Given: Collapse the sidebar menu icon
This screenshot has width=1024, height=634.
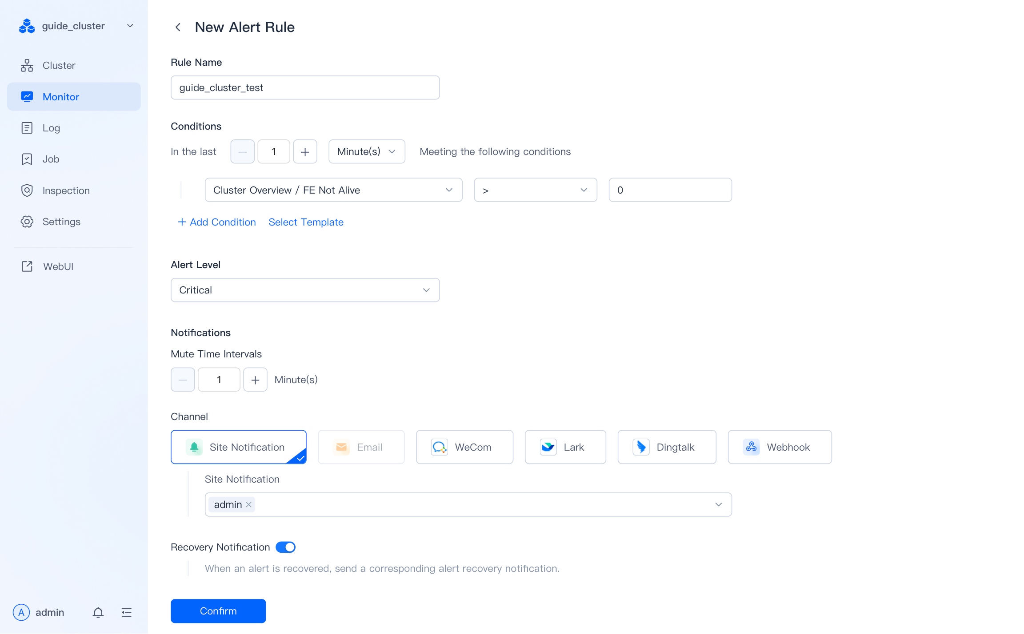Looking at the screenshot, I should click(x=127, y=612).
